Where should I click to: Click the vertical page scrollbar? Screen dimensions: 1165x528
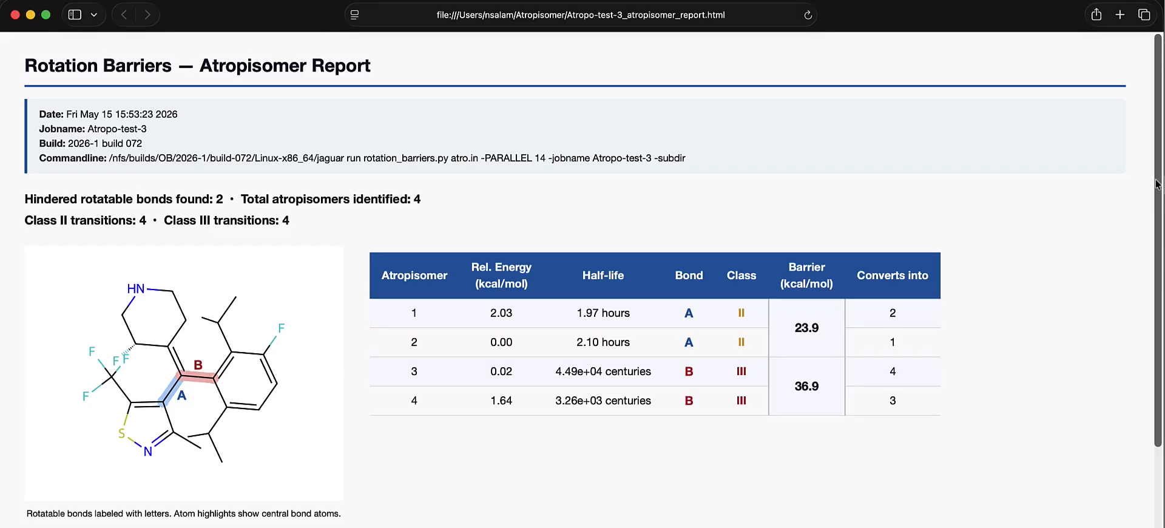click(x=1158, y=240)
